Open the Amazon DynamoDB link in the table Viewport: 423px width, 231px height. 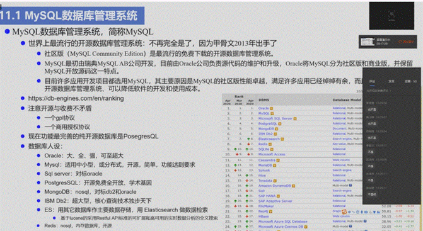click(275, 186)
